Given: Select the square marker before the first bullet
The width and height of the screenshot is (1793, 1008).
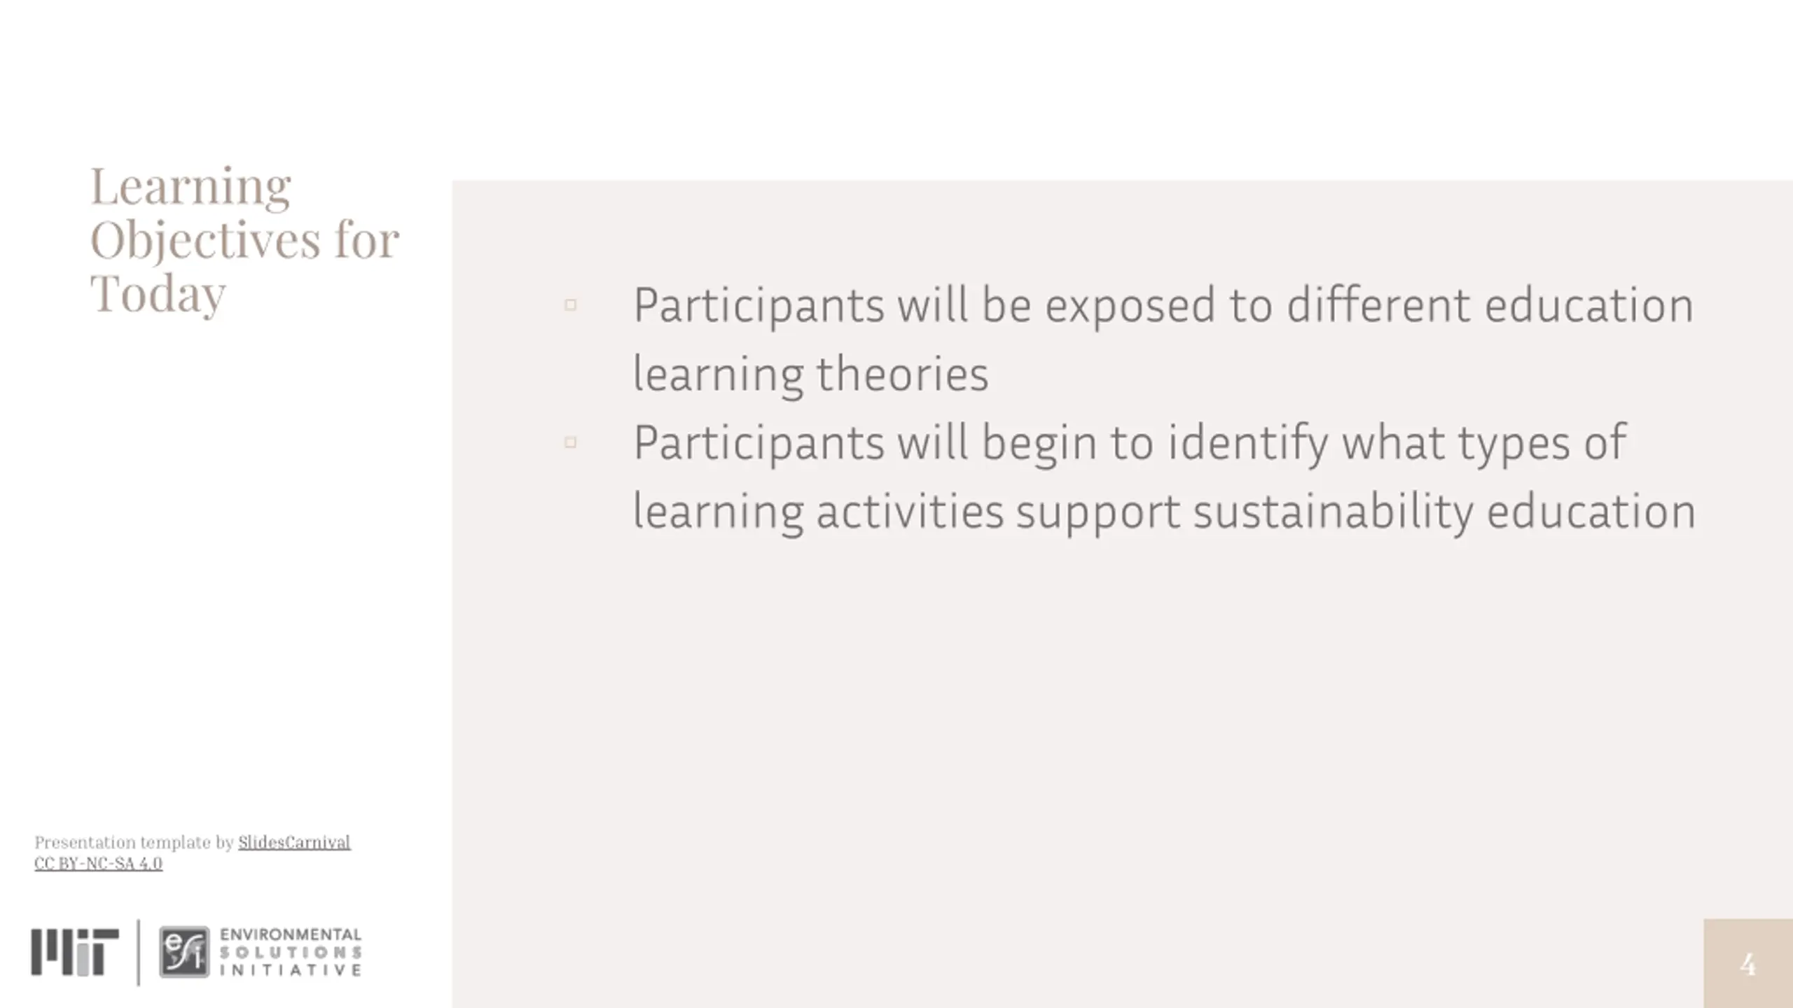Looking at the screenshot, I should pos(570,305).
